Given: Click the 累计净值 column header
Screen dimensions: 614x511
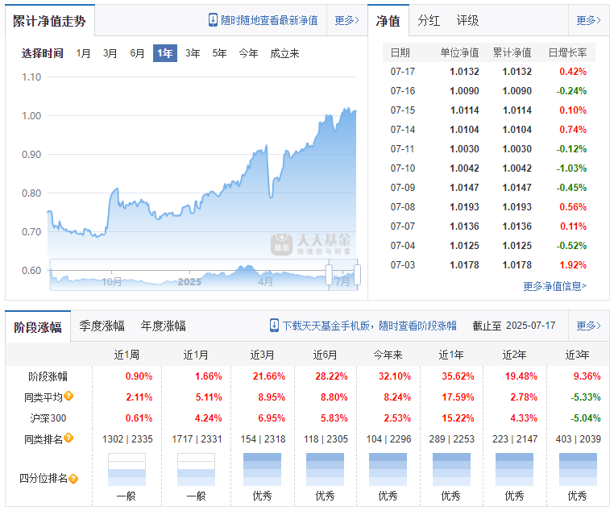Looking at the screenshot, I should click(x=512, y=52).
